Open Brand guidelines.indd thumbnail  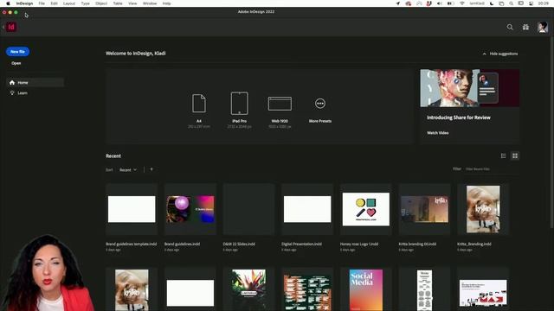190,209
